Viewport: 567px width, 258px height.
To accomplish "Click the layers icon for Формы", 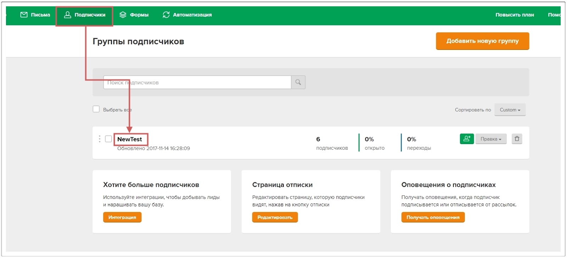I will [123, 15].
